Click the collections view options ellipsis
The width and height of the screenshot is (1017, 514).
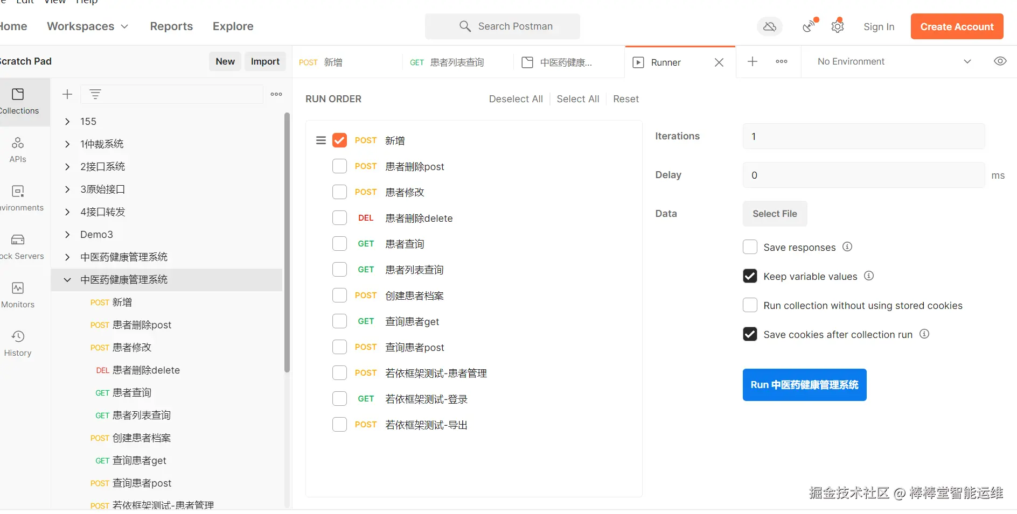pos(276,94)
